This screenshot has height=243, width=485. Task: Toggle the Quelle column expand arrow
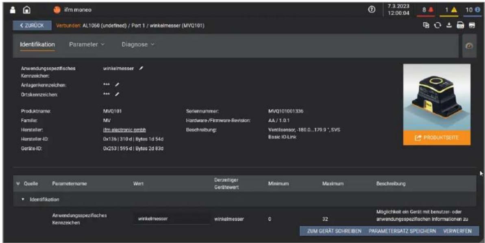pos(18,184)
